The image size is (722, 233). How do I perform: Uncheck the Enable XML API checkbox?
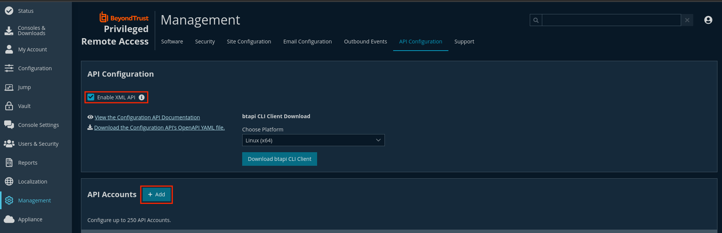pos(91,97)
